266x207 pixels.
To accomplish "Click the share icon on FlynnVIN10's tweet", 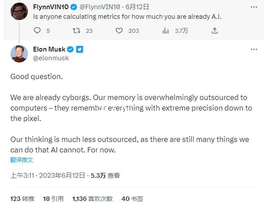I will pyautogui.click(x=214, y=31).
